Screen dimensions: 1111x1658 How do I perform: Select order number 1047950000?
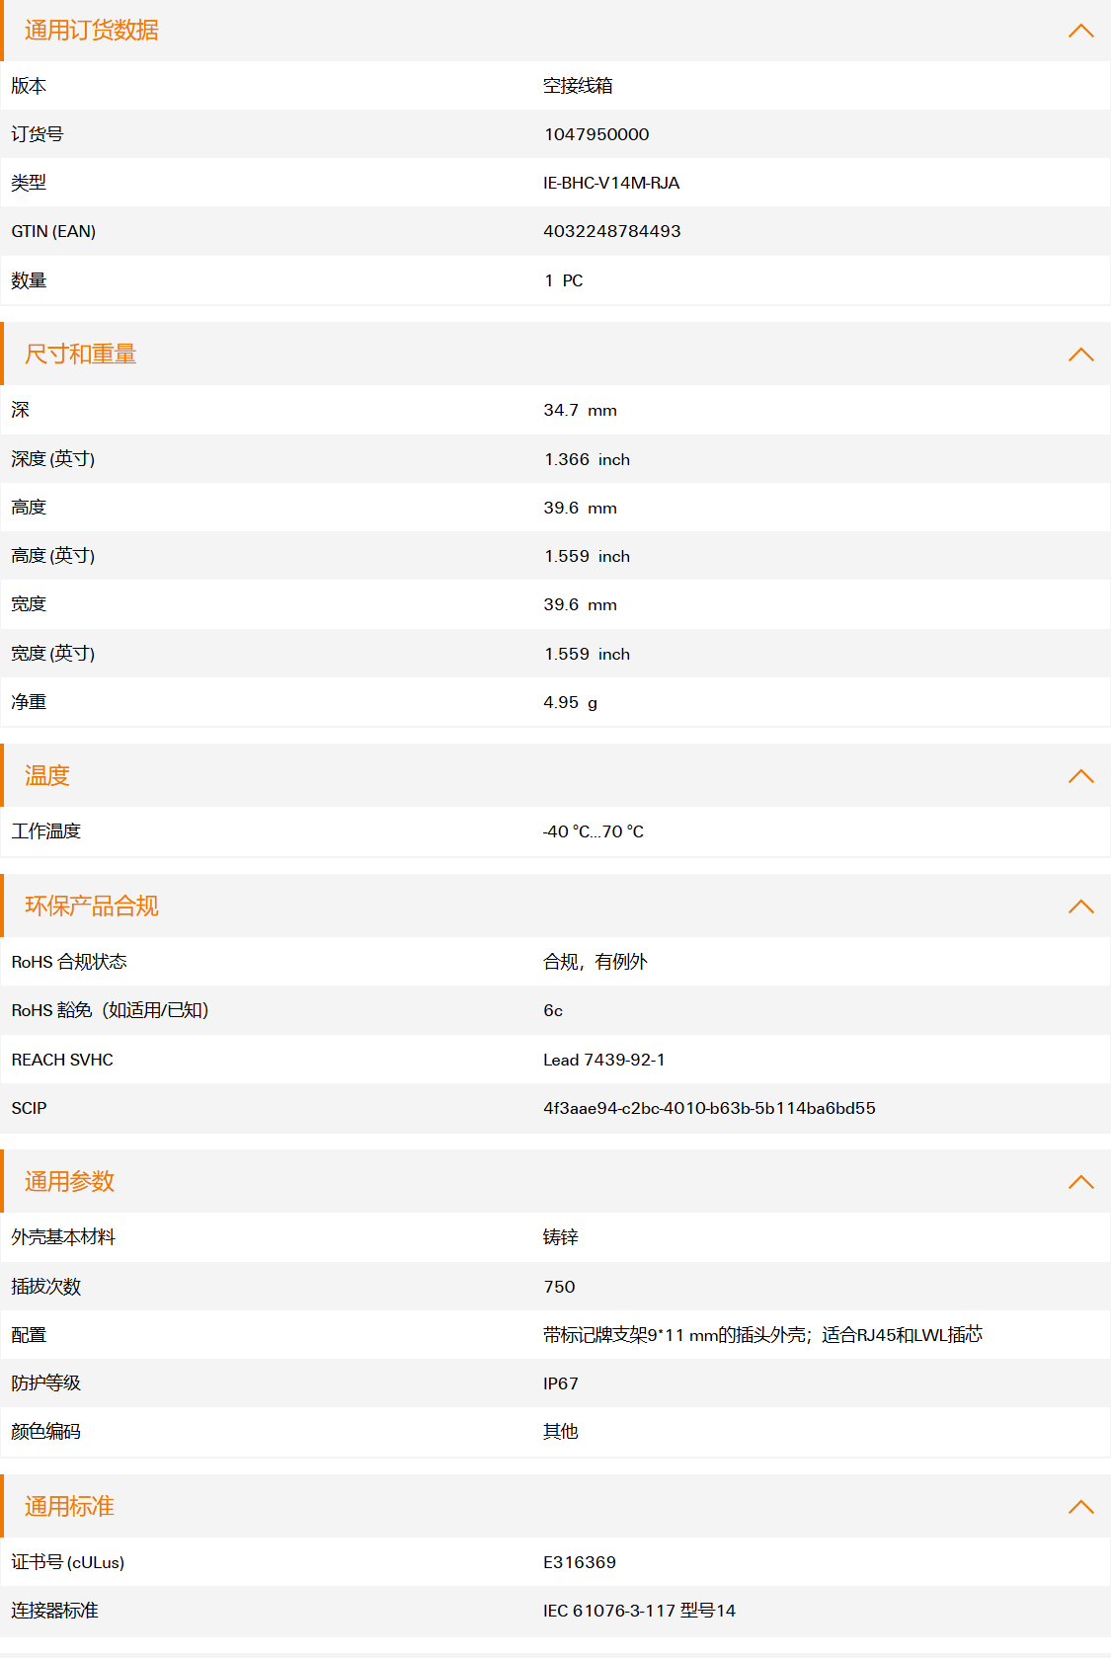pos(596,134)
